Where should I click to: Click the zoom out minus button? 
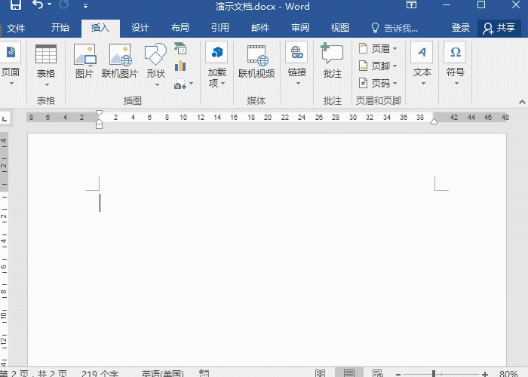398,374
